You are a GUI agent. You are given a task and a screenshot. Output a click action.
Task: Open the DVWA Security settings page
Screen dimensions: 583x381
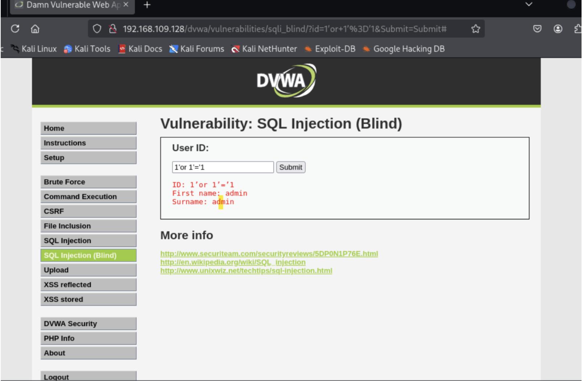(x=89, y=324)
